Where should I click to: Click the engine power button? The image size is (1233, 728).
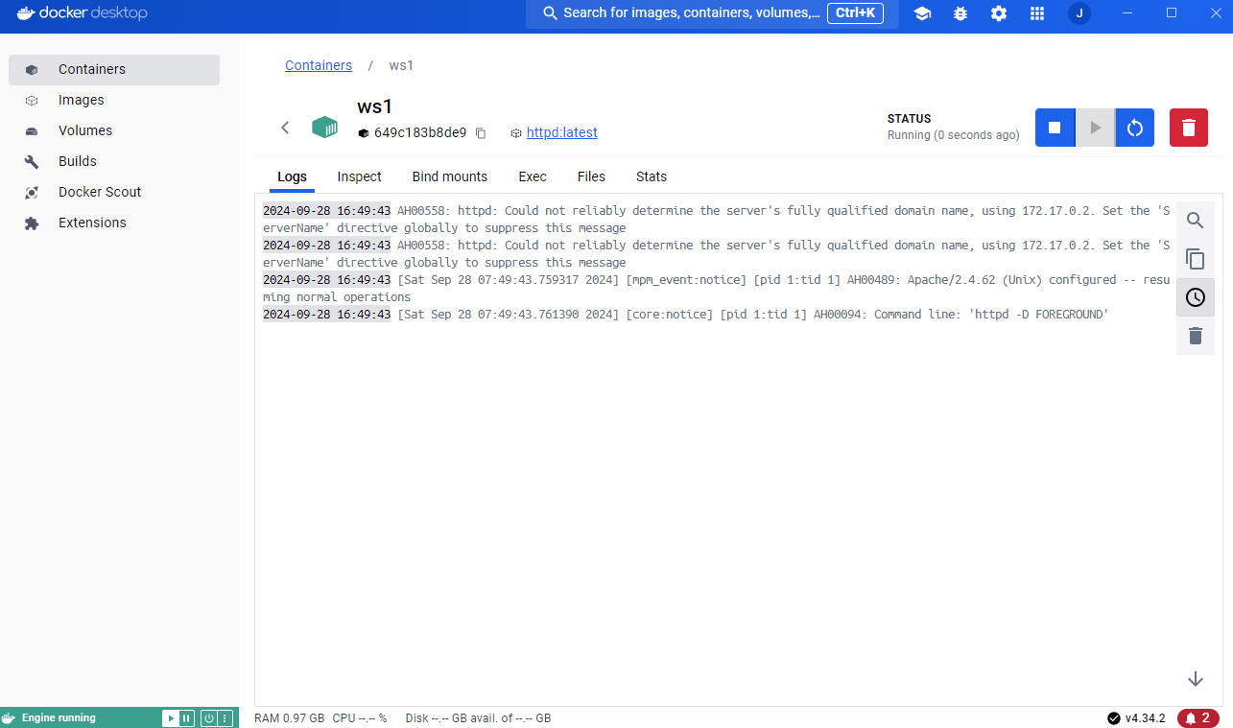coord(208,717)
